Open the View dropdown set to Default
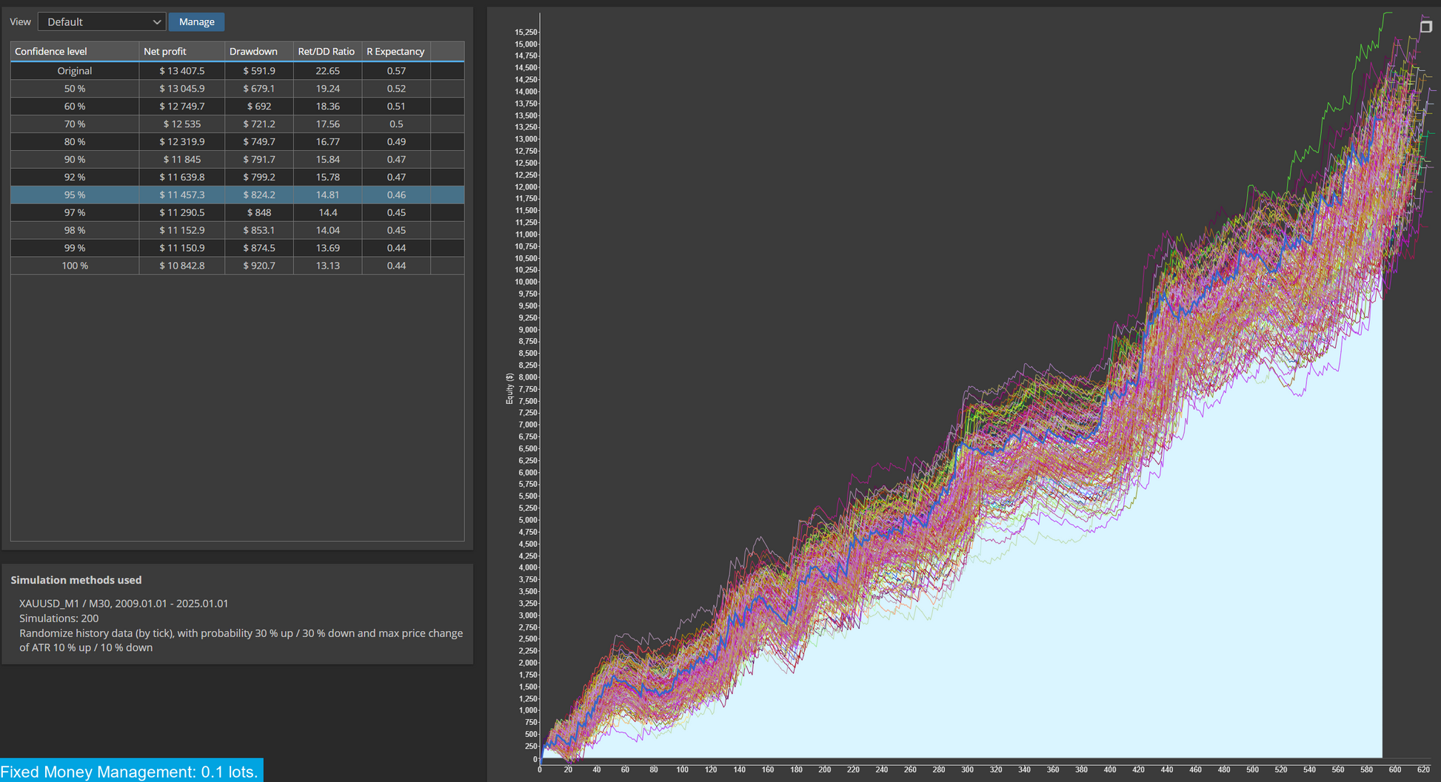 [101, 22]
